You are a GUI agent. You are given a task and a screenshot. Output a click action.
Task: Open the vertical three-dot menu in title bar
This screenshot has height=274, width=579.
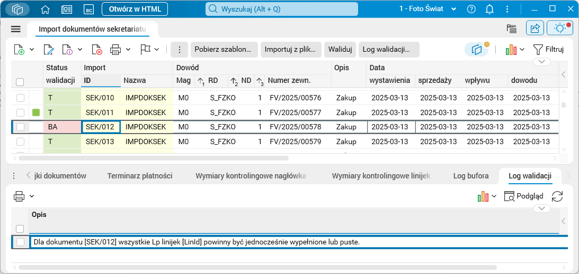click(507, 9)
